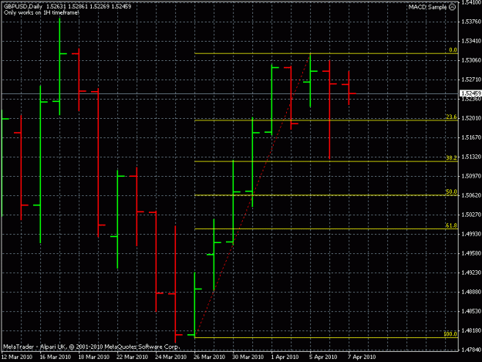Select the red dotted Fibonacci trend line
Screen dimensions: 482x362
[x=253, y=195]
